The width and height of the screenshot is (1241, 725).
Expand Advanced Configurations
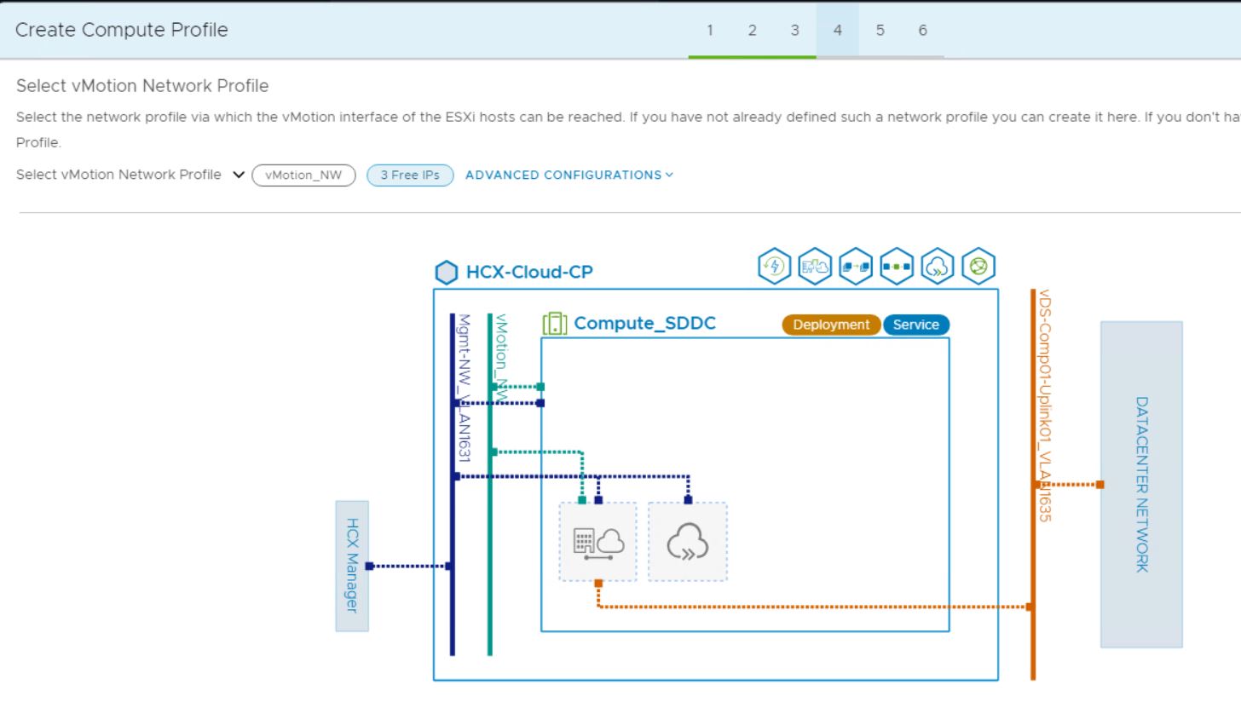coord(569,175)
